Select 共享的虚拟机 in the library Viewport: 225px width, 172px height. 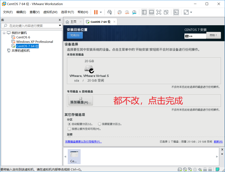(x=21, y=50)
